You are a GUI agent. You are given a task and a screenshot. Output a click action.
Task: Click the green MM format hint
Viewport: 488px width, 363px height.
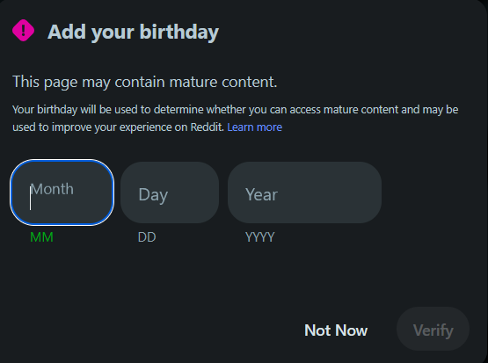(41, 237)
